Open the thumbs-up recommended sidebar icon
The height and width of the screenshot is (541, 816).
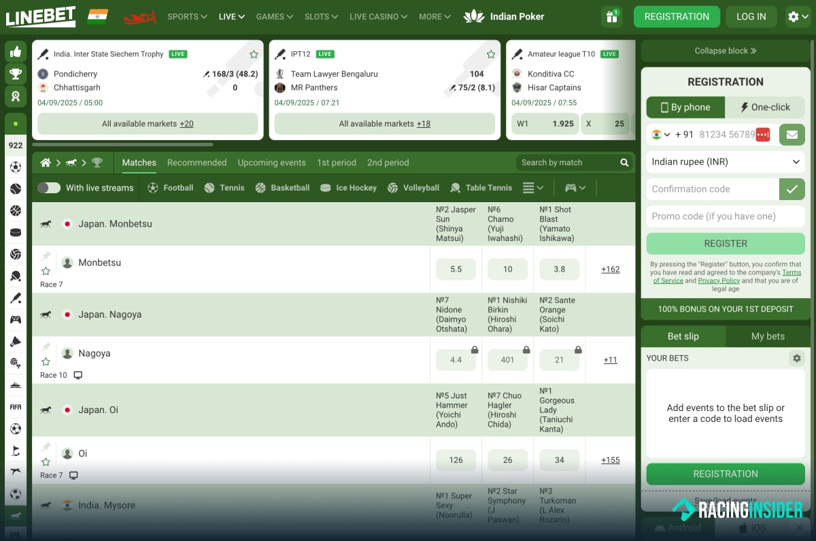[x=16, y=52]
